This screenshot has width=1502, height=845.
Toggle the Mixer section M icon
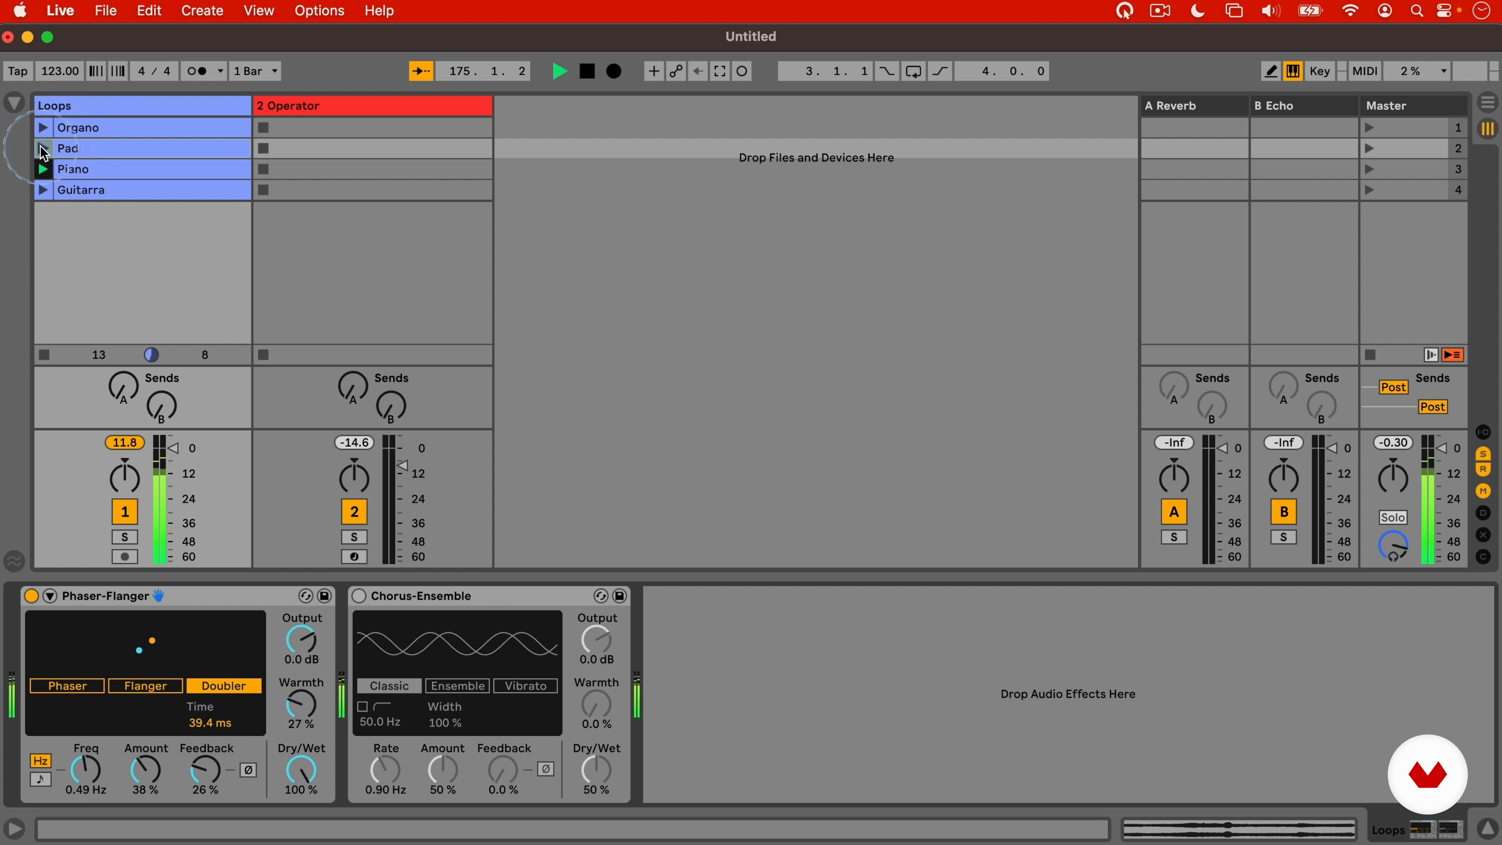pyautogui.click(x=1483, y=491)
